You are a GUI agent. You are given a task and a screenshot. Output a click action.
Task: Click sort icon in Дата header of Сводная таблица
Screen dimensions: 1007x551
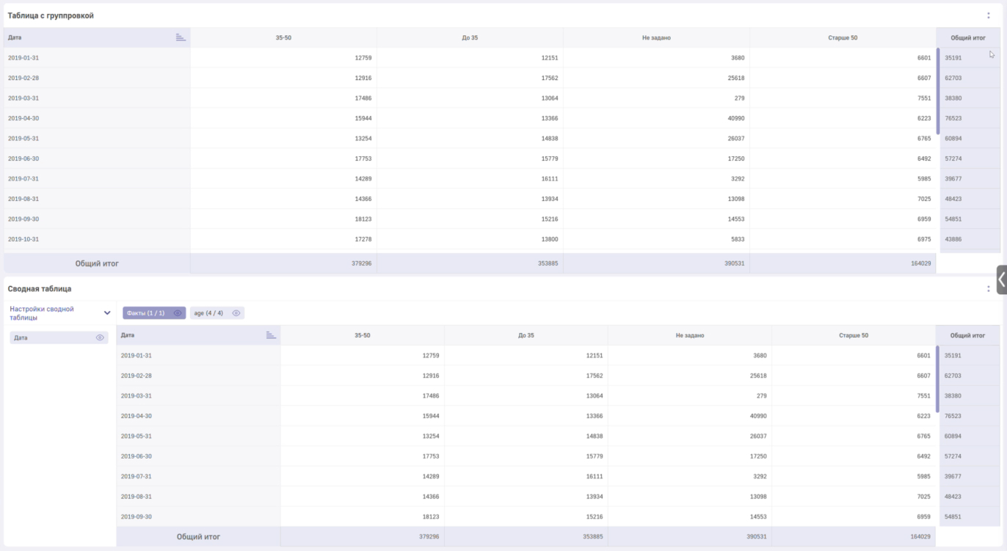coord(271,335)
